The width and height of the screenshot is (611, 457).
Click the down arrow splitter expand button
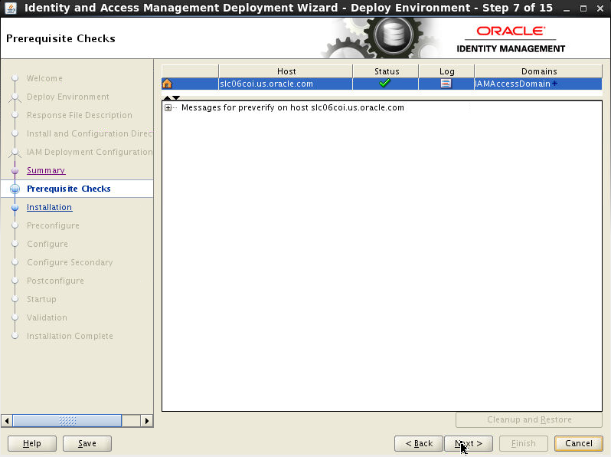(176, 97)
